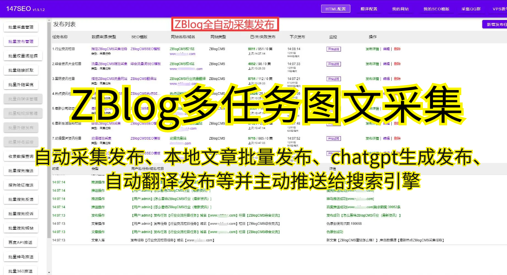The image size is (507, 275).
Task: Open 发布详情 for 2.综合资讯大全栏目
Action: 373,64
